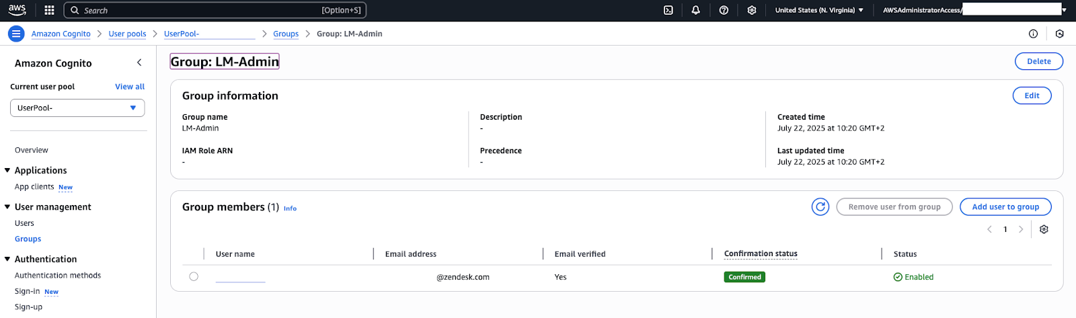Toggle the hamburger navigation menu
The image size is (1076, 318).
coord(16,34)
